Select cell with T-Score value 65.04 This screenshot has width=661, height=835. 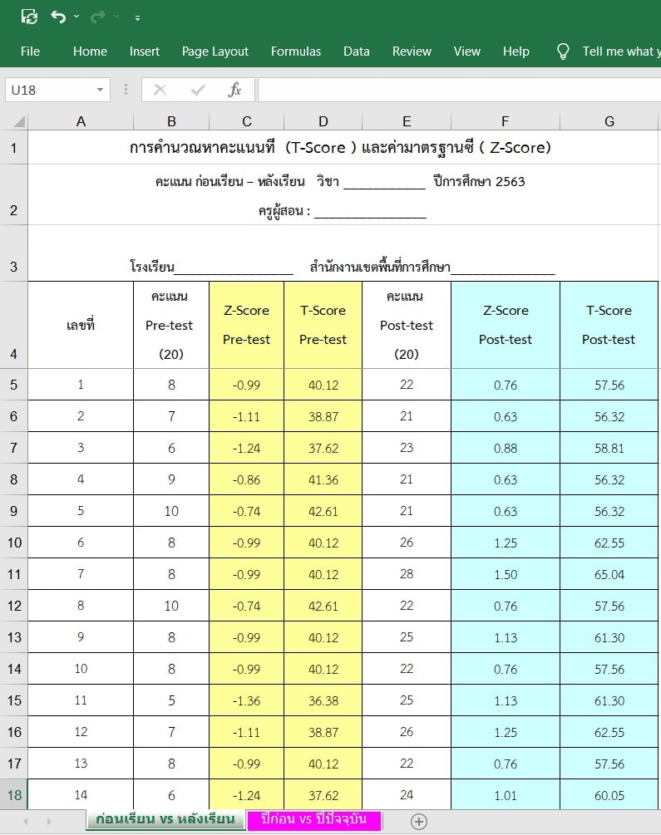coord(609,574)
